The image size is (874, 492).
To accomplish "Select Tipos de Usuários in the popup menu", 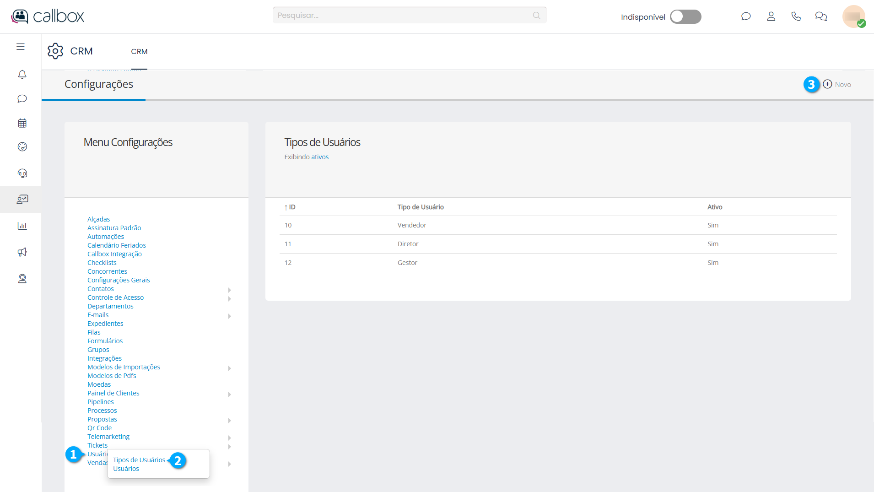I will pyautogui.click(x=139, y=460).
